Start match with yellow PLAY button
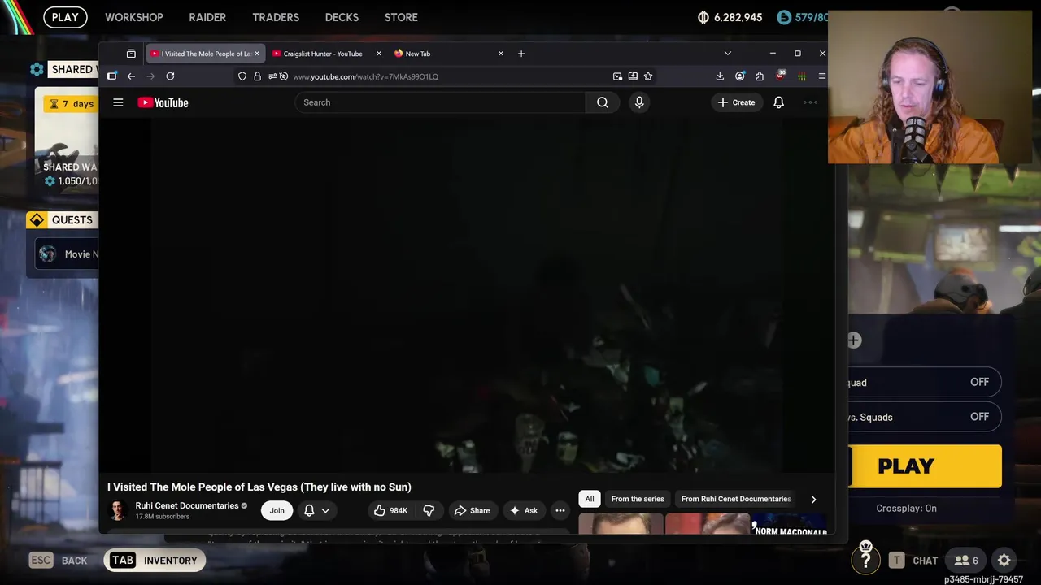 coord(925,466)
